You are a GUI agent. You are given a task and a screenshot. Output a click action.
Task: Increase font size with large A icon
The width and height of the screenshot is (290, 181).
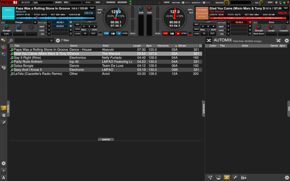coord(4,178)
